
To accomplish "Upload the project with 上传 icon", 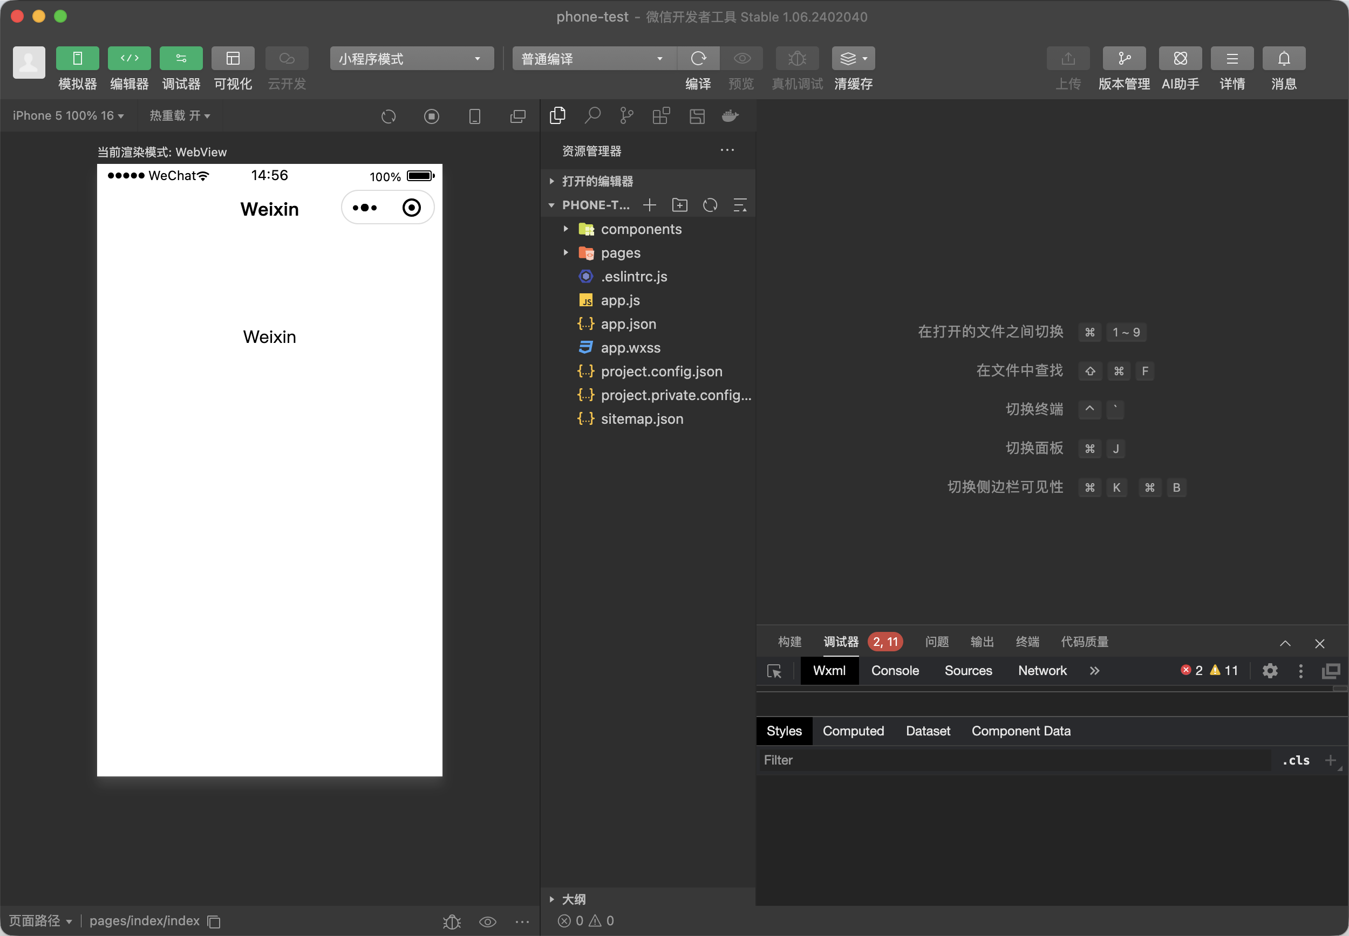I will point(1067,58).
